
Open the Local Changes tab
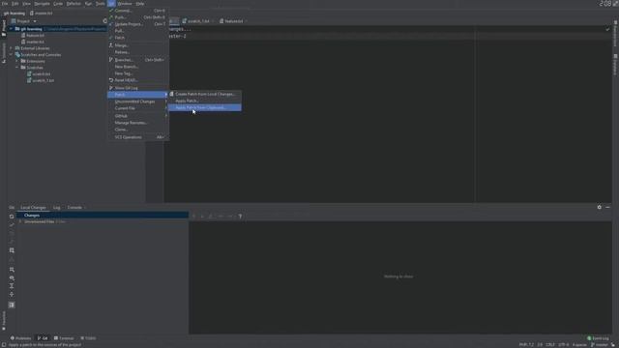[33, 208]
